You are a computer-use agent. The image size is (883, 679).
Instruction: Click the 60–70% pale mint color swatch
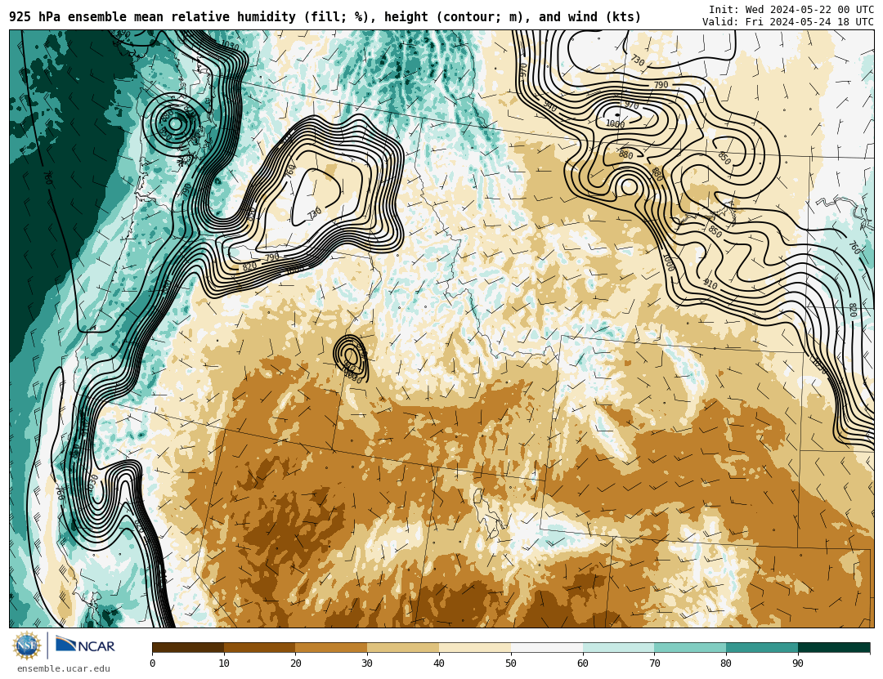click(619, 647)
